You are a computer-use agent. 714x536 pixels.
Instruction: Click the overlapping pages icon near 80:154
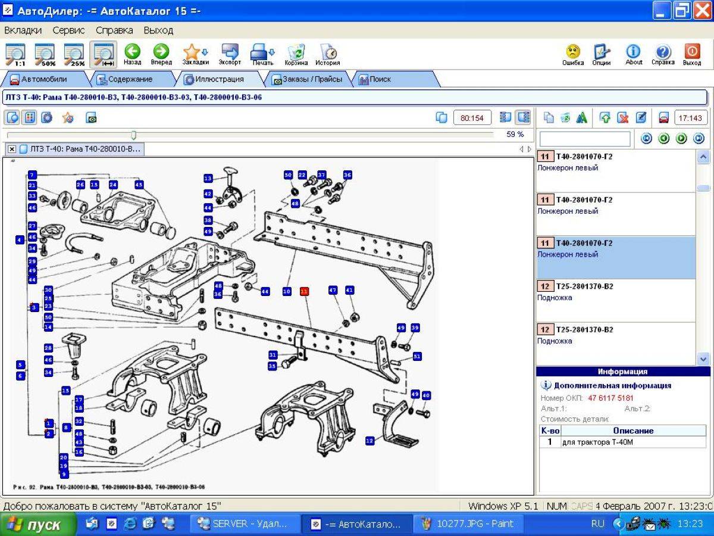click(441, 118)
